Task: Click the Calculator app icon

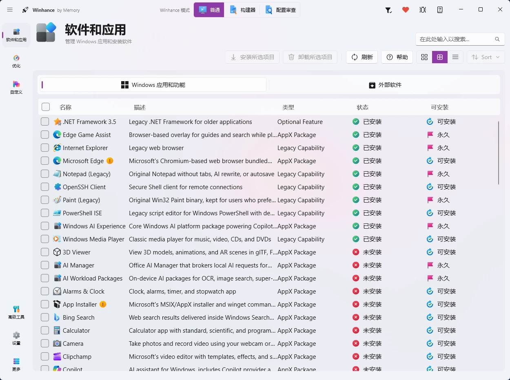Action: (57, 330)
